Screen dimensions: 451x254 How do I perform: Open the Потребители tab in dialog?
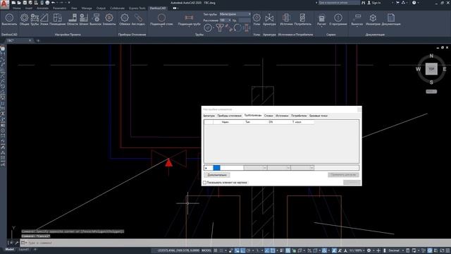coord(299,116)
